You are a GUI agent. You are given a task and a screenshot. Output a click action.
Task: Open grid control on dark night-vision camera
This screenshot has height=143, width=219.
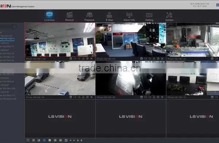(158, 97)
